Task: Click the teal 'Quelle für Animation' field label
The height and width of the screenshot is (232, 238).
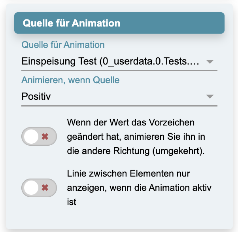Action: pyautogui.click(x=63, y=45)
